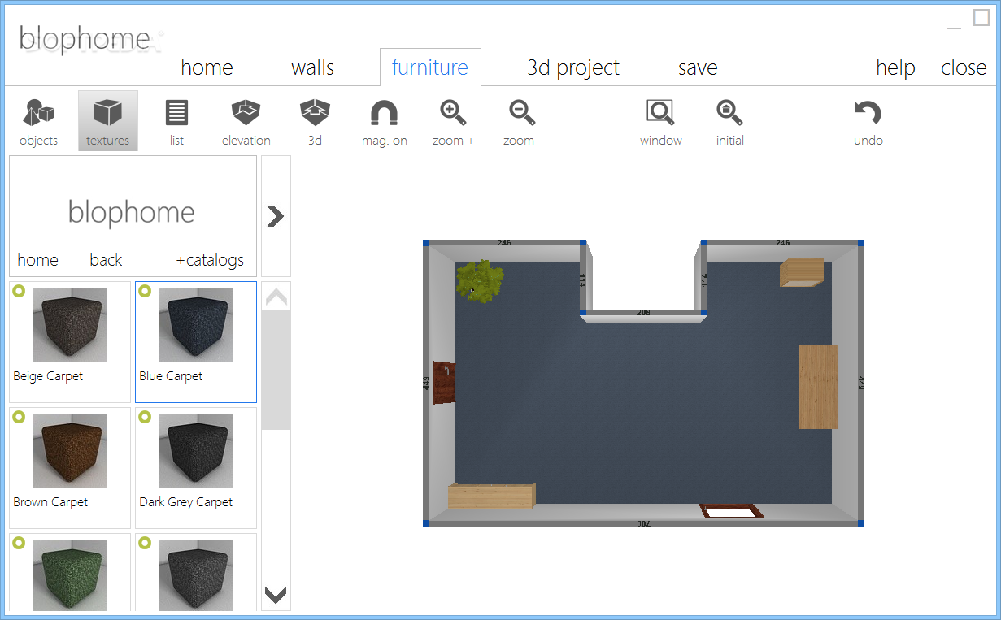
Task: Show the furniture list view
Action: (x=176, y=121)
